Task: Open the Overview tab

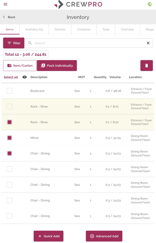Action: (127, 29)
